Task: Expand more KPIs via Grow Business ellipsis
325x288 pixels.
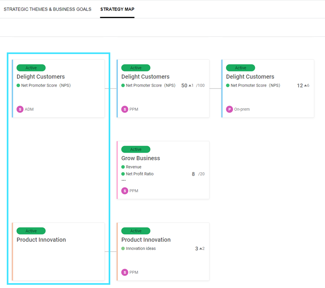Action: coord(123,180)
